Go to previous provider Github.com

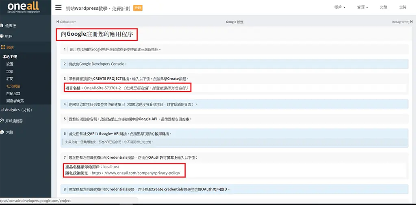(x=66, y=22)
